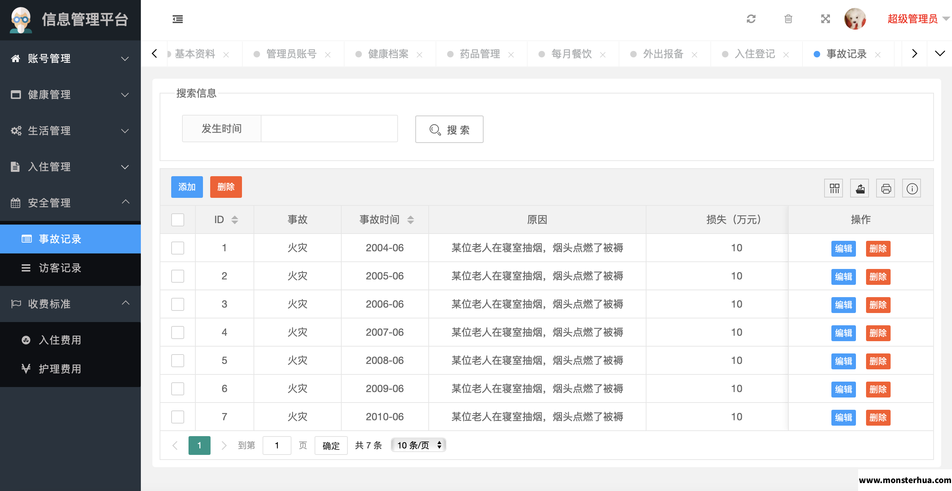Viewport: 952px width, 491px height.
Task: Click the trash icon in header
Action: (x=788, y=19)
